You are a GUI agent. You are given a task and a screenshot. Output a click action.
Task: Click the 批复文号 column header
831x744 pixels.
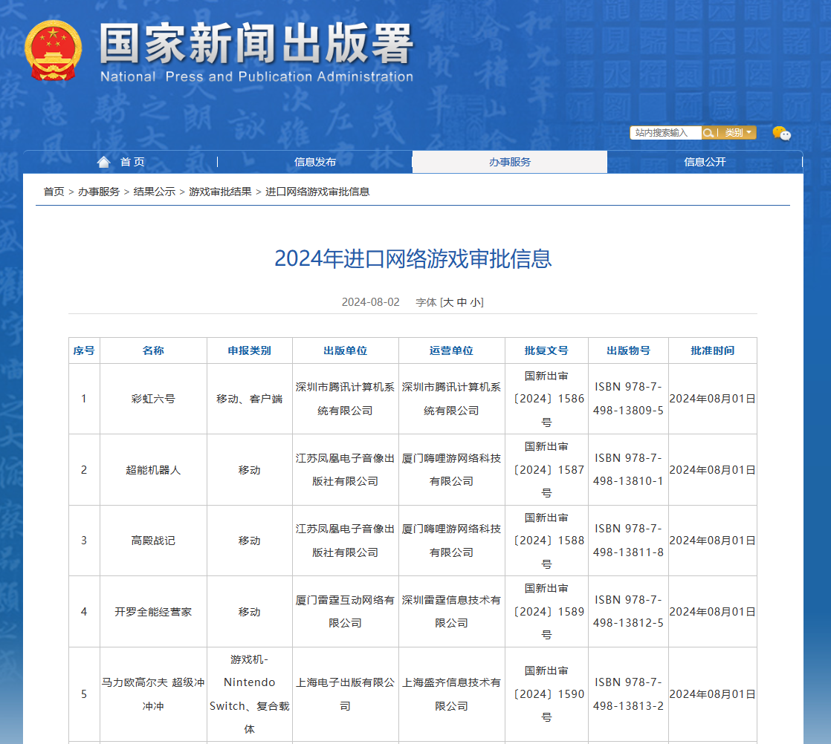(546, 350)
